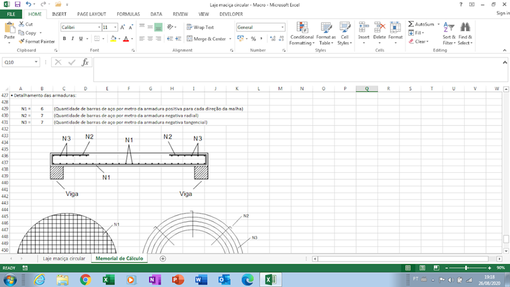Viewport: 510px width, 287px height.
Task: Open the font size dropdown
Action: (x=115, y=27)
